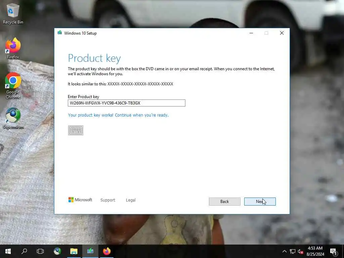Open the clock showing 4:53 AM
Viewport: 344px width, 258px height.
click(315, 251)
